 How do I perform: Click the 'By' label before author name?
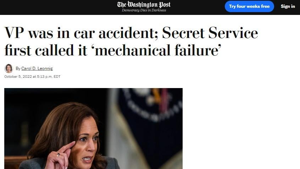coord(18,69)
